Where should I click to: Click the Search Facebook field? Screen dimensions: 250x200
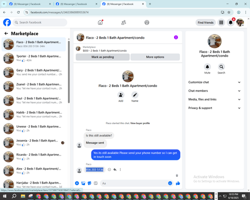pyautogui.click(x=40, y=22)
